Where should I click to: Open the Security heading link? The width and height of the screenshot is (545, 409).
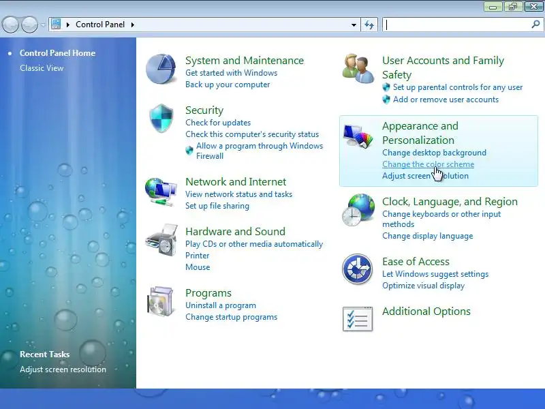[204, 110]
